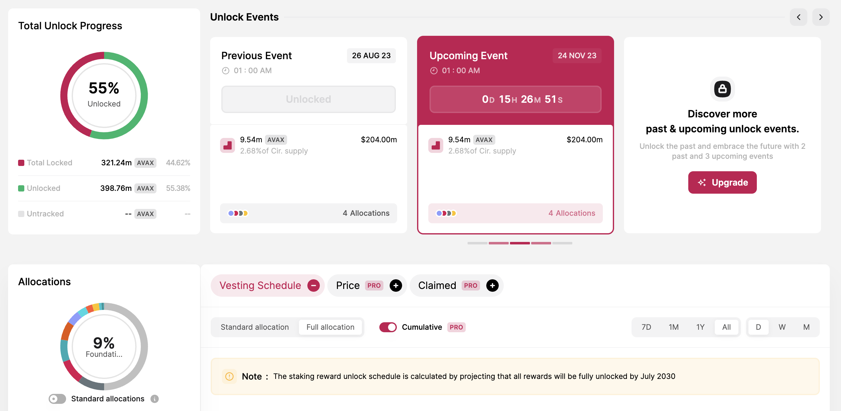The image size is (841, 411).
Task: Toggle the Standard allocations switch
Action: pos(57,399)
